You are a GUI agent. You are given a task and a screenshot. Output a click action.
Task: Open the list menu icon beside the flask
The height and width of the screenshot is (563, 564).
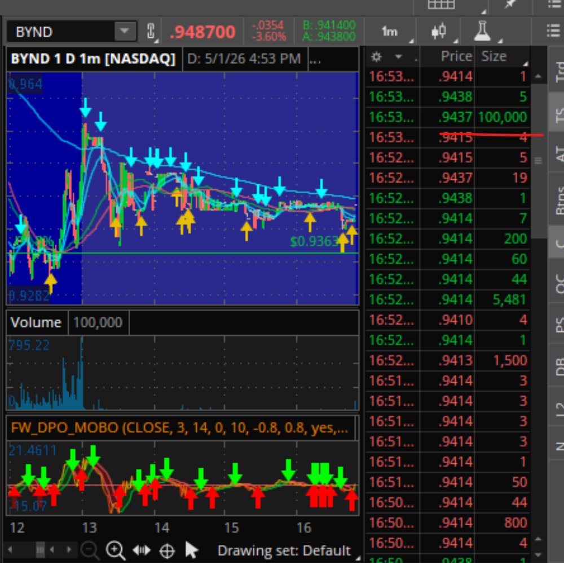(x=554, y=32)
